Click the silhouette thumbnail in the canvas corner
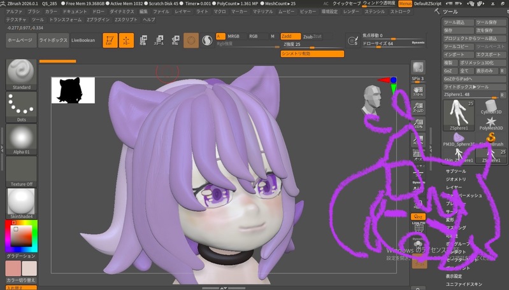This screenshot has height=290, width=509. click(73, 90)
